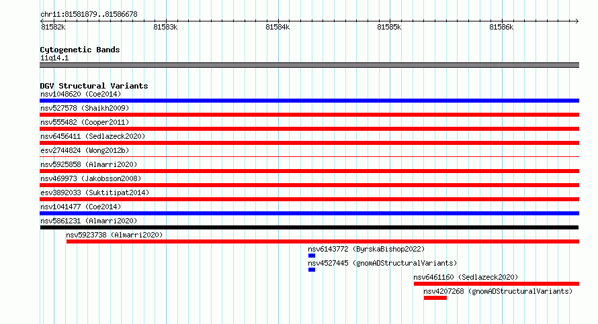Click nsv4527445 (gnomADStructuralVariants) label
The height and width of the screenshot is (324, 598).
pos(382,263)
